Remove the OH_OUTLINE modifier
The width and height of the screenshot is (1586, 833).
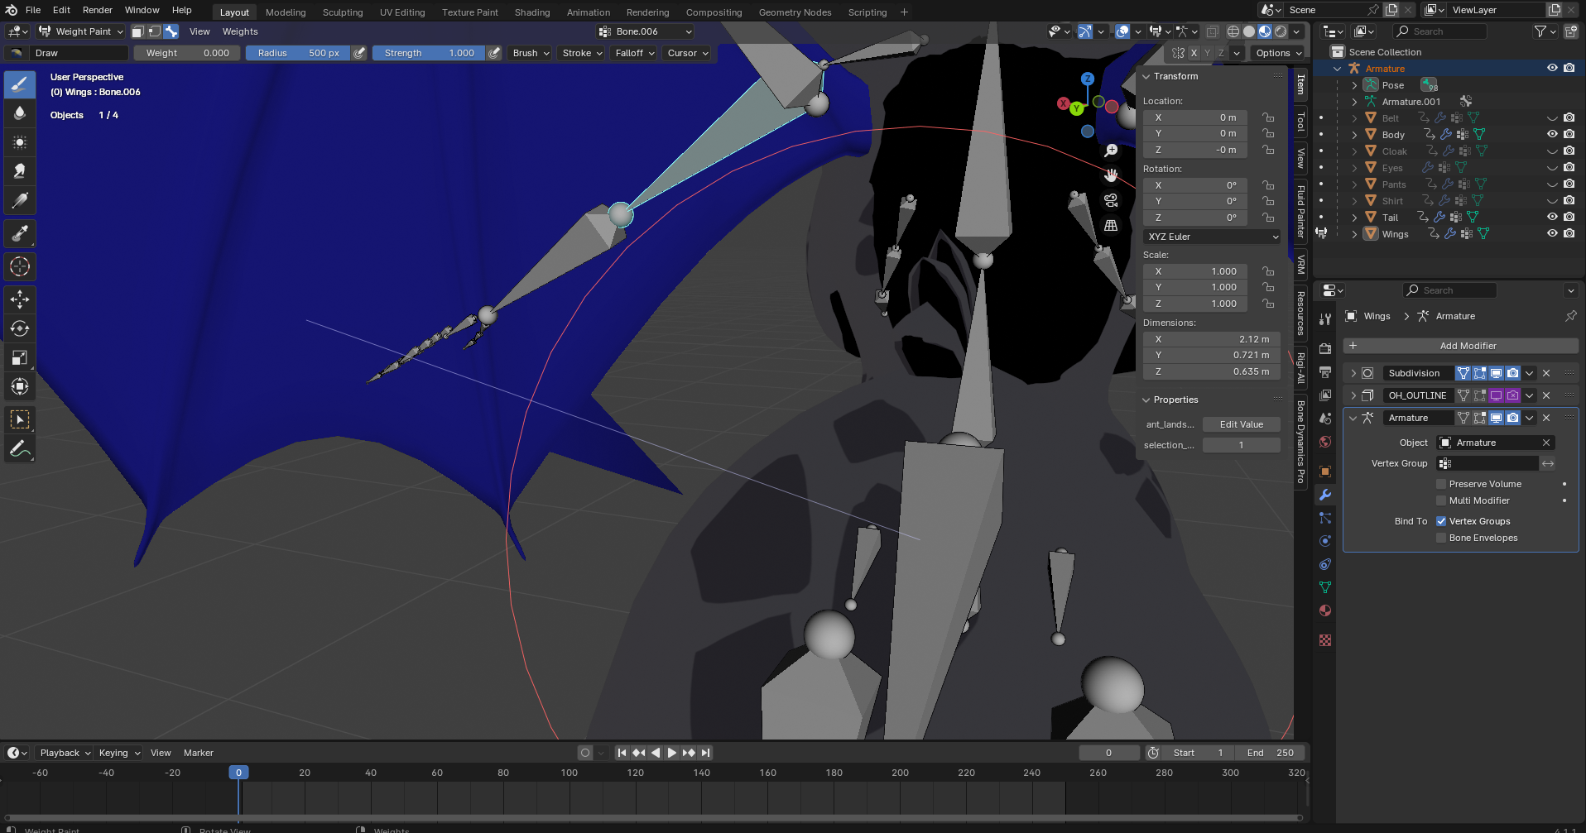[x=1546, y=395]
